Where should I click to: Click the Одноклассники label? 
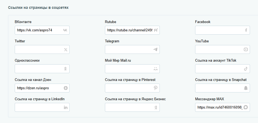point(27,61)
